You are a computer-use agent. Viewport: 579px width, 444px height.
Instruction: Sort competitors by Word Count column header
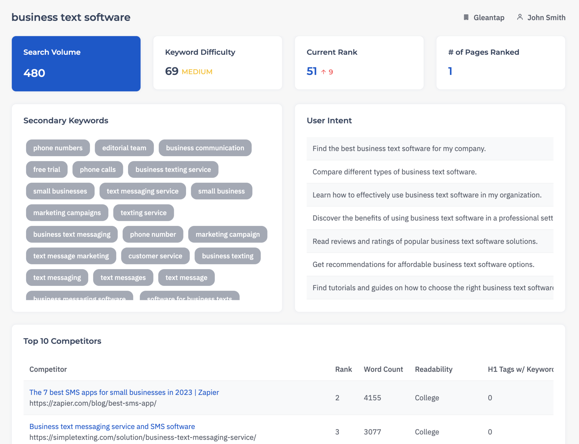pos(383,369)
